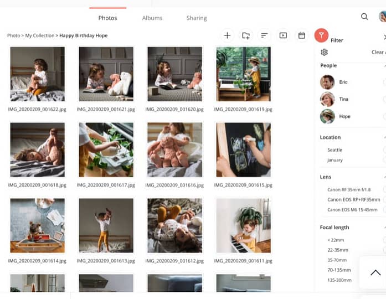Close the Filter side panel
386x299 pixels.
coord(384,37)
